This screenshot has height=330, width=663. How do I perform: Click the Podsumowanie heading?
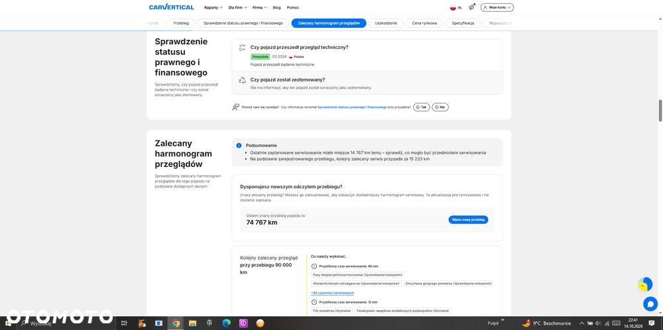(x=261, y=145)
